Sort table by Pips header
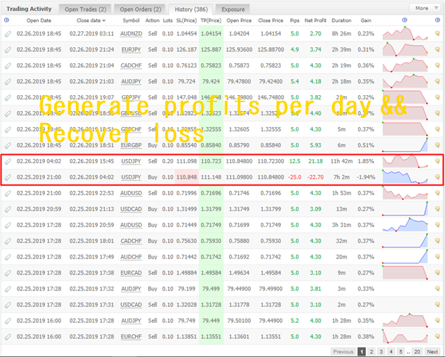The height and width of the screenshot is (357, 445). [295, 20]
